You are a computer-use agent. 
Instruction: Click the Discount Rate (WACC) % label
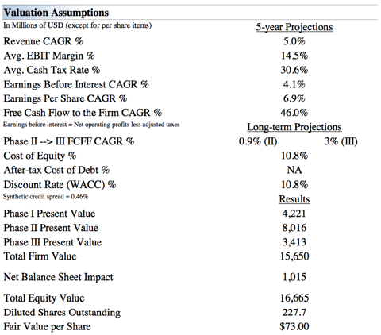[x=60, y=184]
